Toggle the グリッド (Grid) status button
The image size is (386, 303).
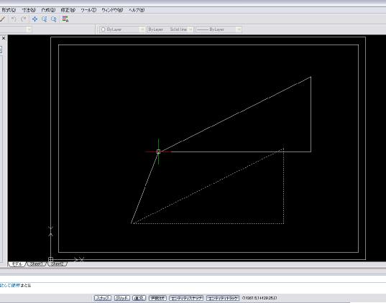coord(122,298)
